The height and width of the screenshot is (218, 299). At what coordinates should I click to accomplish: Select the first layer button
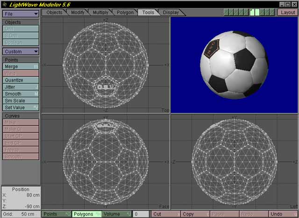(227, 12)
